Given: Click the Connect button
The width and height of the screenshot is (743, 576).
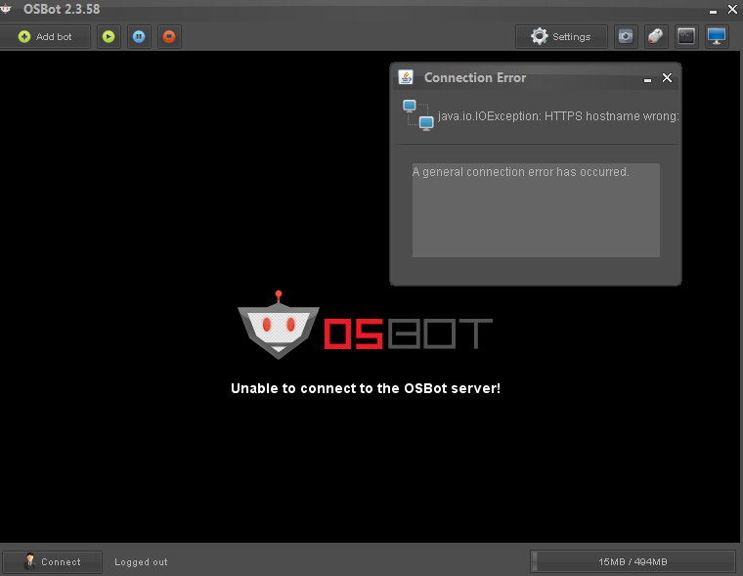Looking at the screenshot, I should pyautogui.click(x=52, y=561).
